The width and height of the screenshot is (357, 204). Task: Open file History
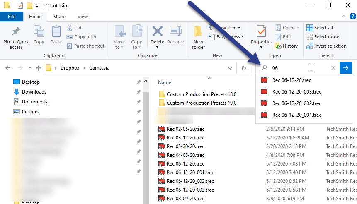pos(287,46)
